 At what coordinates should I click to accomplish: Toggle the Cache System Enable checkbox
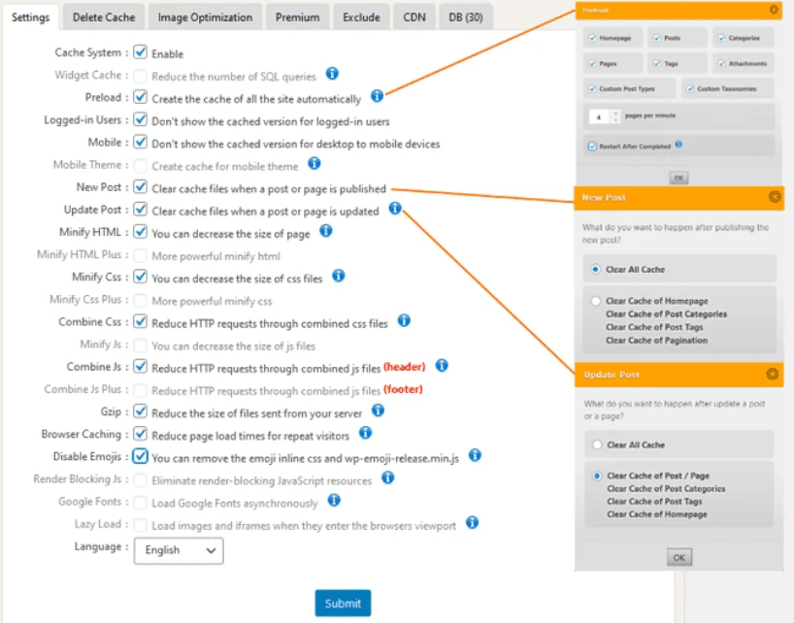click(141, 52)
